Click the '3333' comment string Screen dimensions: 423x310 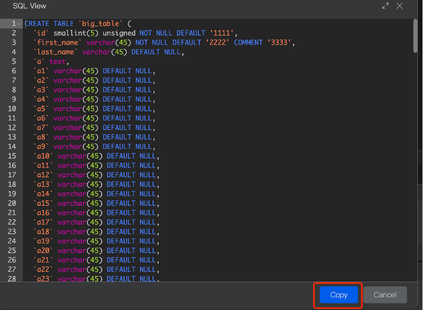click(x=279, y=43)
